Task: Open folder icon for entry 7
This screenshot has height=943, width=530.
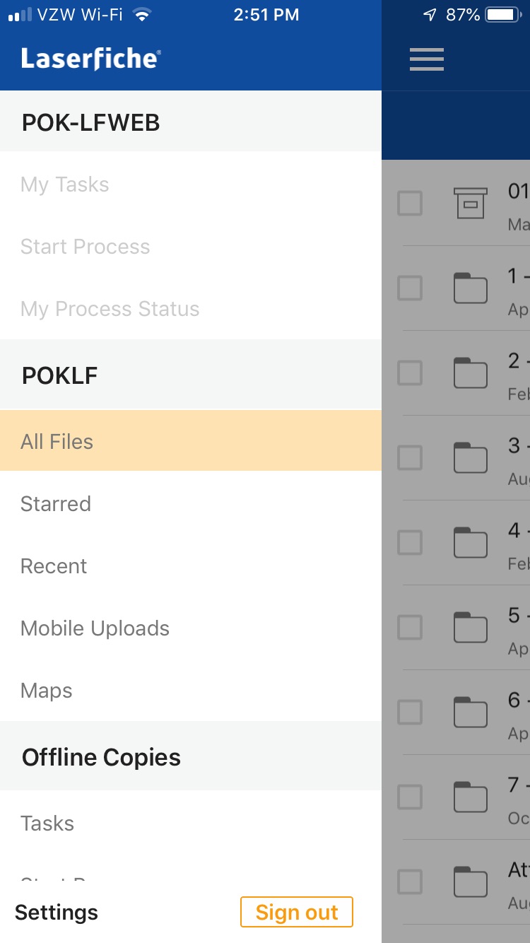Action: (x=470, y=797)
